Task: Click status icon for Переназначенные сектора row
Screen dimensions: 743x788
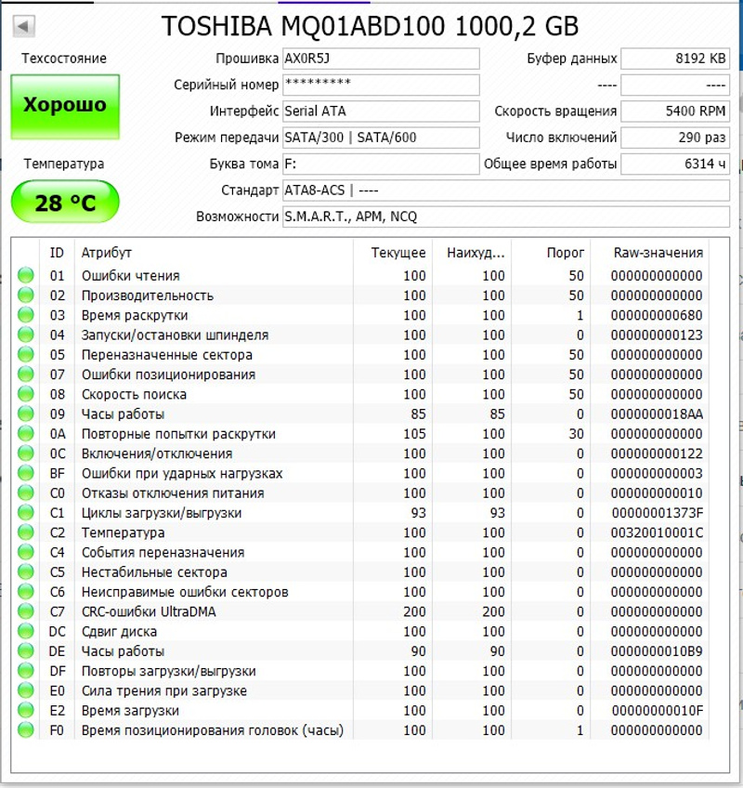Action: pos(25,355)
